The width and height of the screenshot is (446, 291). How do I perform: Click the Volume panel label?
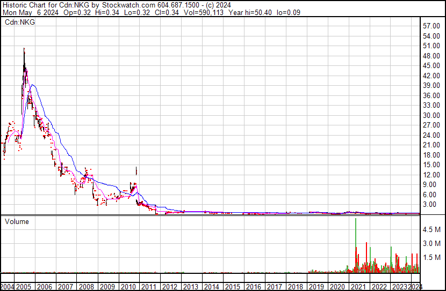tap(17, 221)
